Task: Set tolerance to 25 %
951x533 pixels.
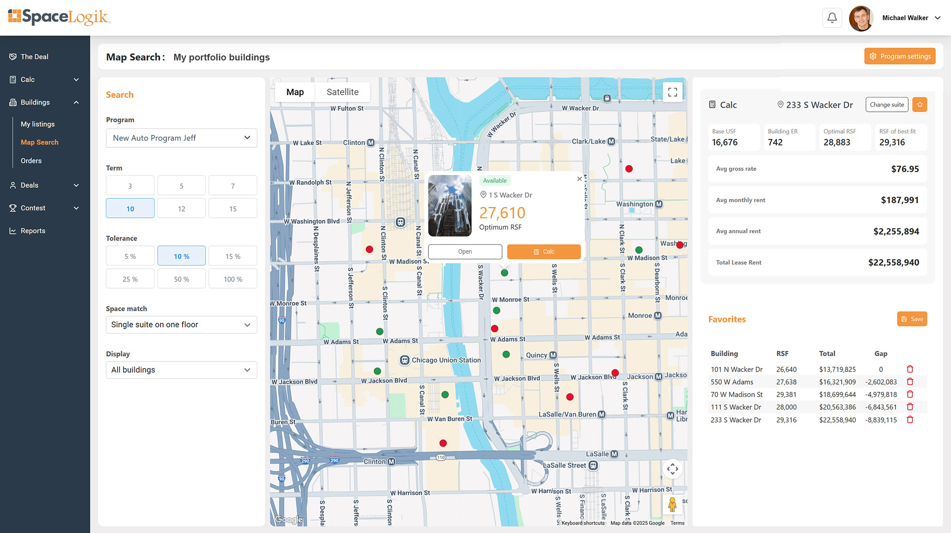Action: [x=130, y=278]
